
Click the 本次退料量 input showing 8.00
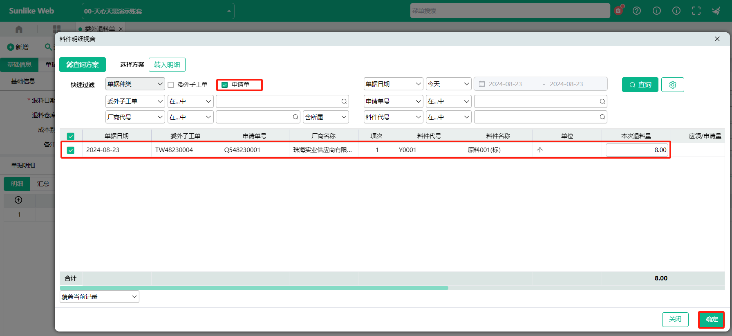point(636,150)
